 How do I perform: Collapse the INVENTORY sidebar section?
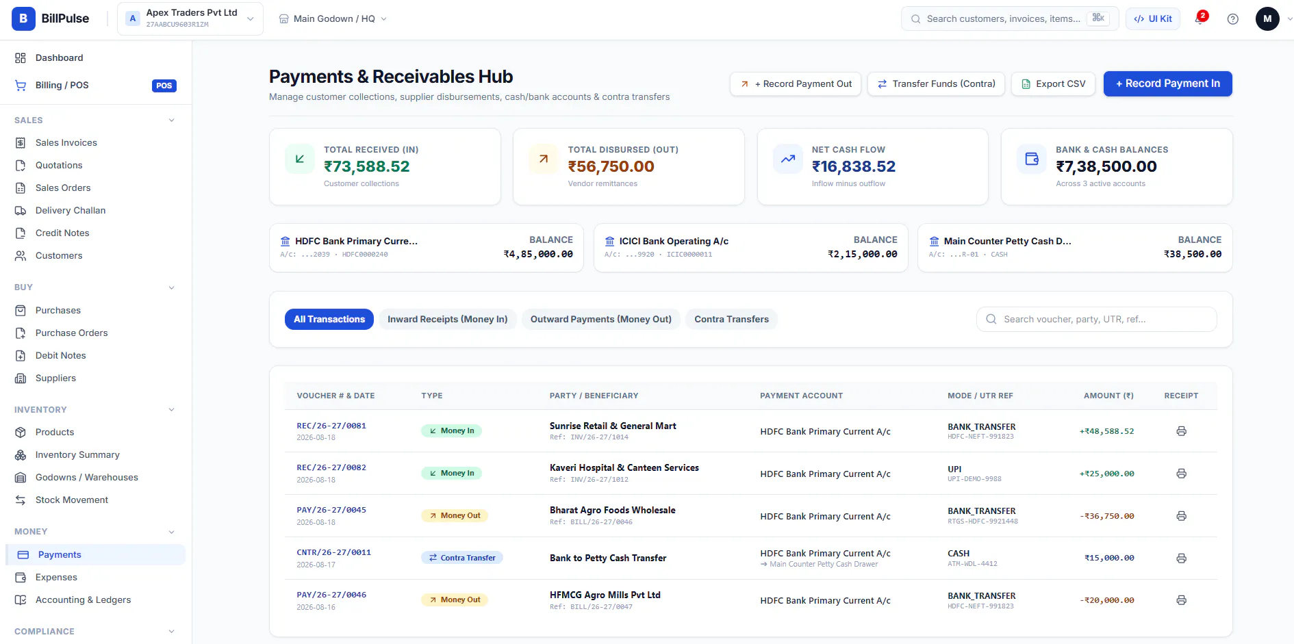(x=171, y=410)
